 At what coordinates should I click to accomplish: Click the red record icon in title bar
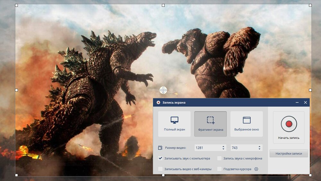pyautogui.click(x=158, y=102)
